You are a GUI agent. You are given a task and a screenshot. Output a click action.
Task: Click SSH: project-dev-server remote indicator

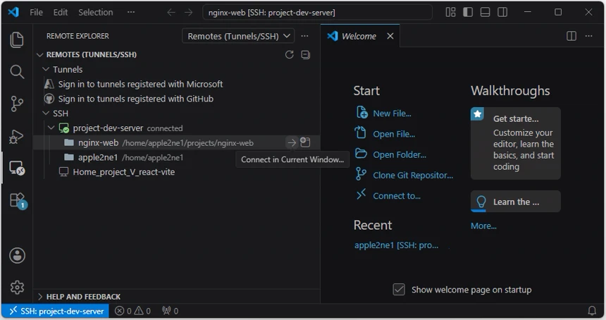coord(56,311)
